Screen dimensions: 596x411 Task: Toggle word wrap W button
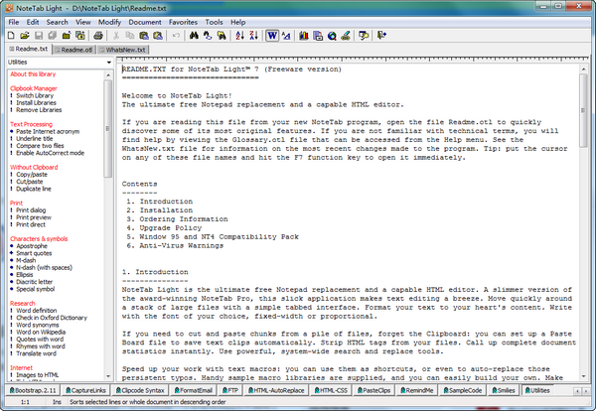(272, 36)
